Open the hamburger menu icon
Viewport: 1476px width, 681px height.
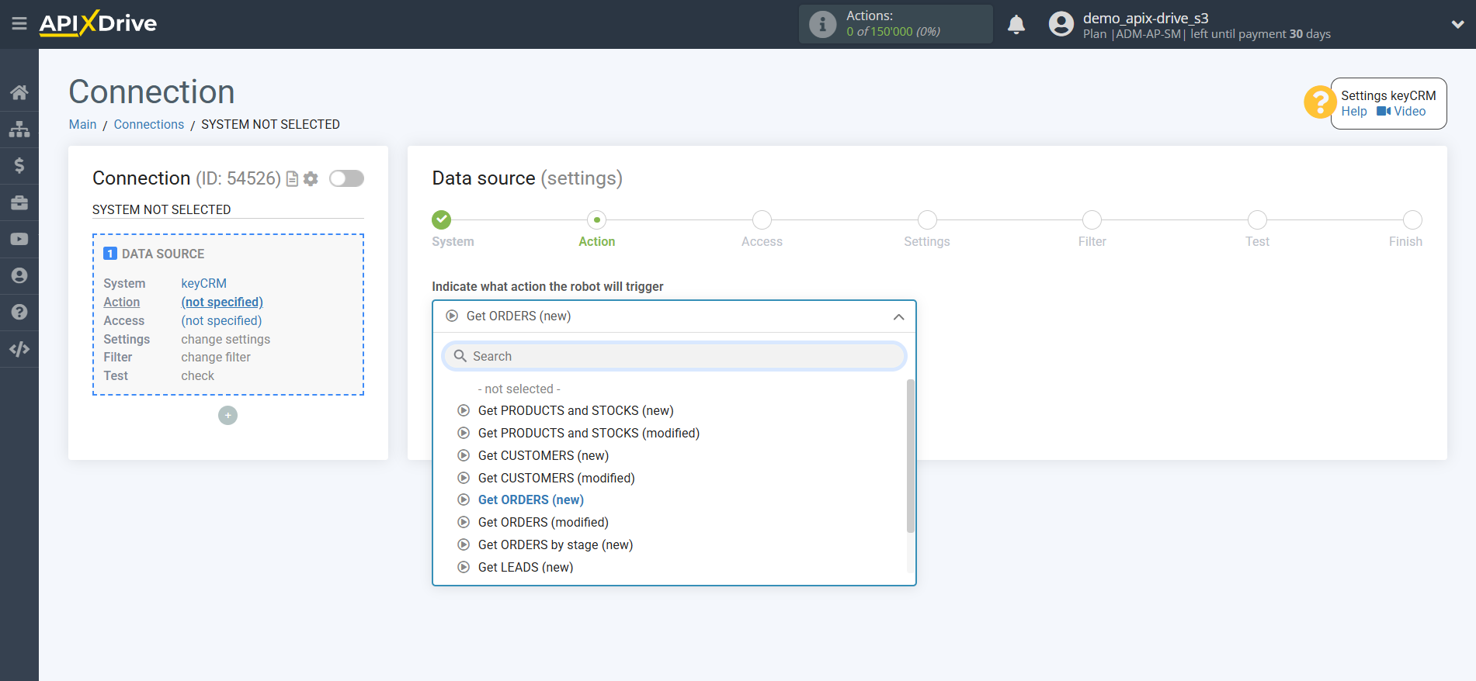pyautogui.click(x=19, y=24)
